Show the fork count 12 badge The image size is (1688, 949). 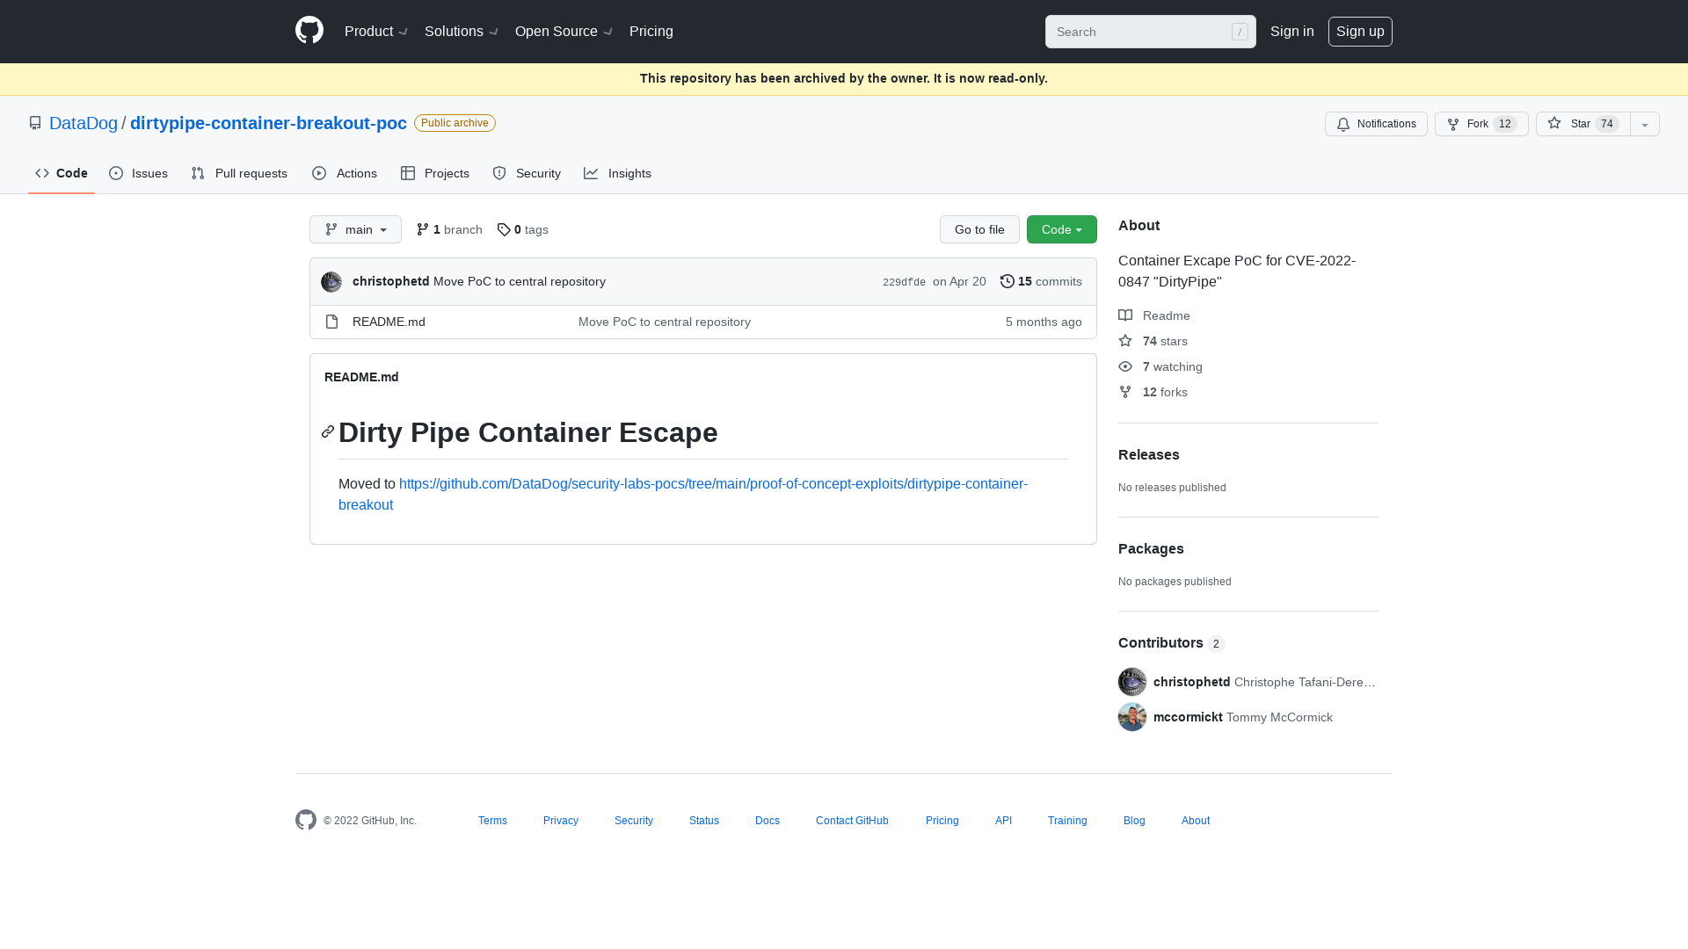pos(1504,124)
